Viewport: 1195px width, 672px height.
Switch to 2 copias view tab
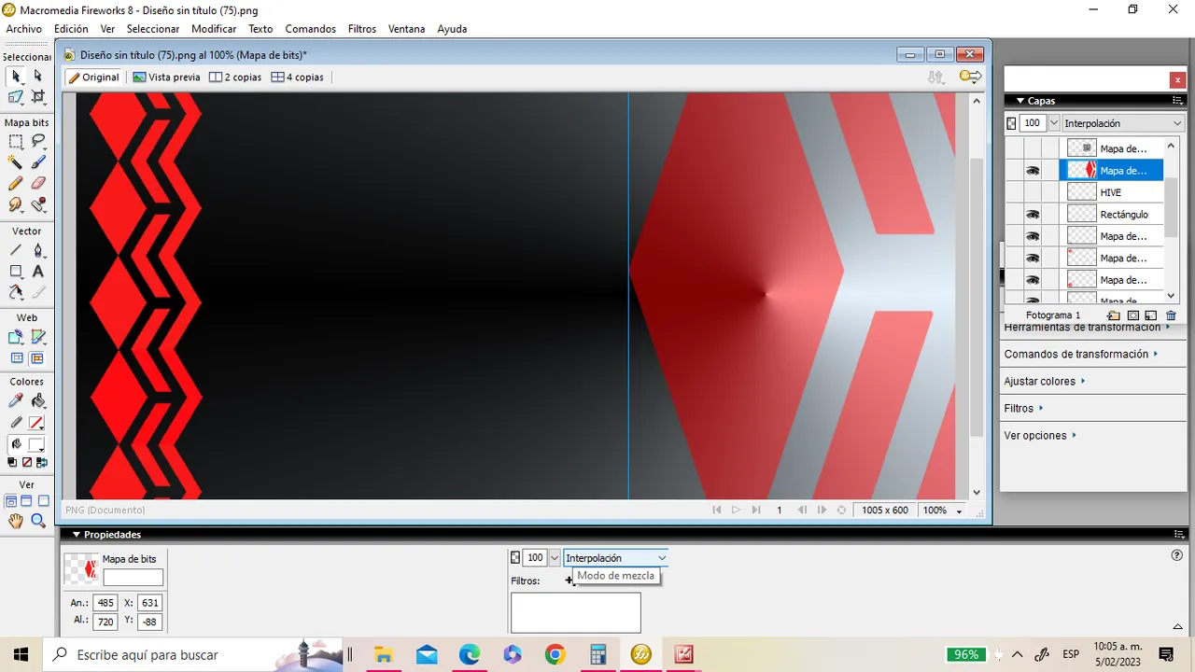click(235, 77)
